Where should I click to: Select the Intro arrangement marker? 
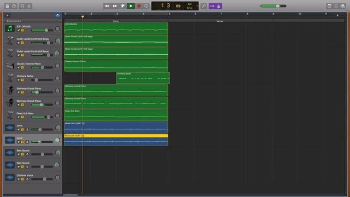[116, 21]
